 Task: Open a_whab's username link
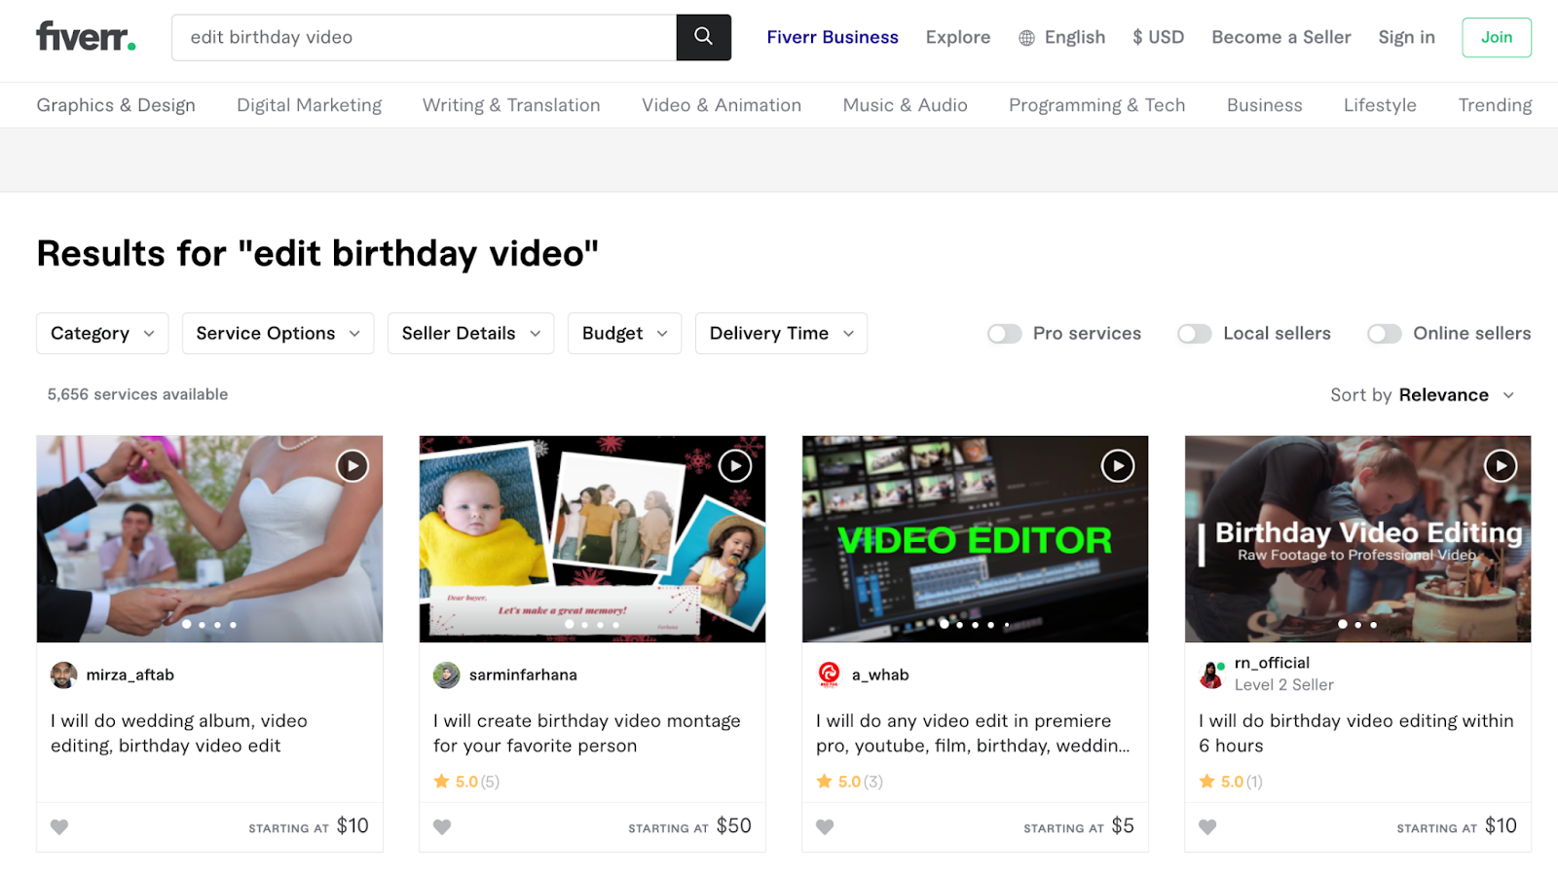(x=880, y=675)
